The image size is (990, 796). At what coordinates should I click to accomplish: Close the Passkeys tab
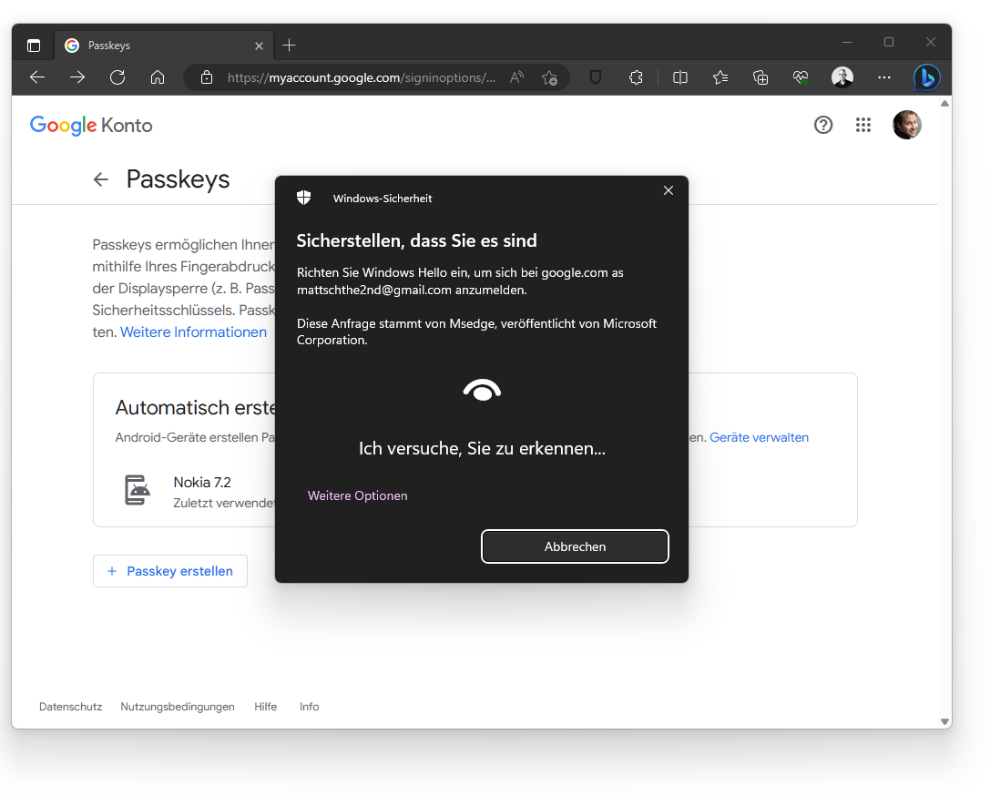coord(259,46)
